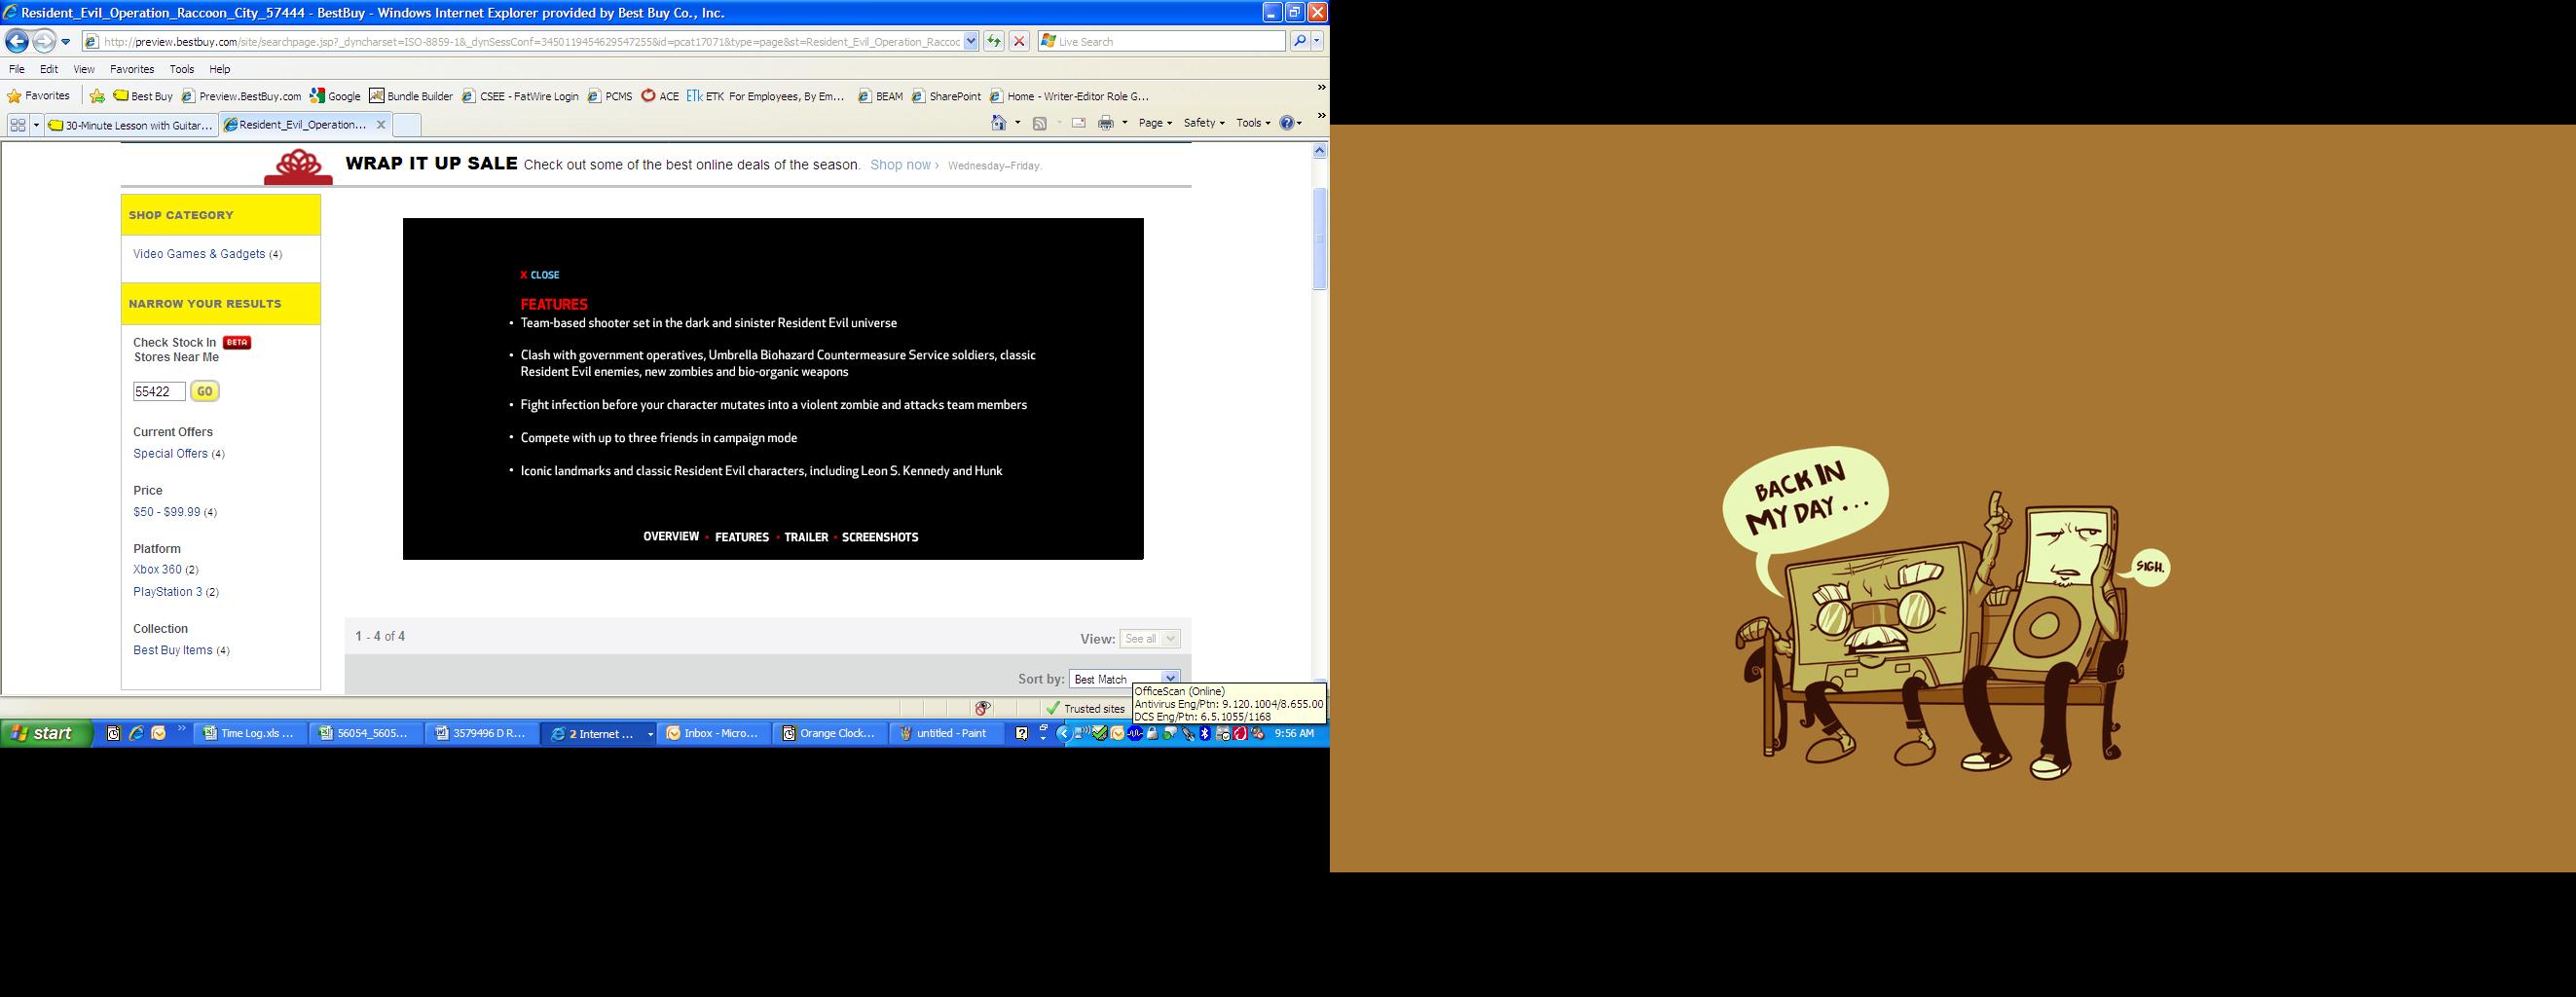Select the Xbox 360 platform filter
Screen dimensions: 2576x997
[157, 570]
